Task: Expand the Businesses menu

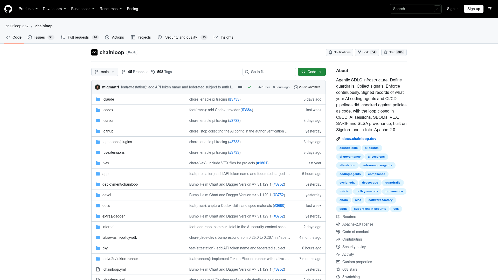Action: pyautogui.click(x=83, y=9)
